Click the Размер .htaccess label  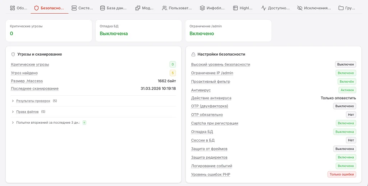[27, 81]
